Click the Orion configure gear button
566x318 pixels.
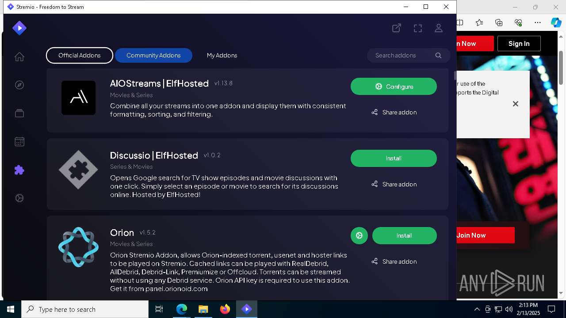[x=359, y=235]
